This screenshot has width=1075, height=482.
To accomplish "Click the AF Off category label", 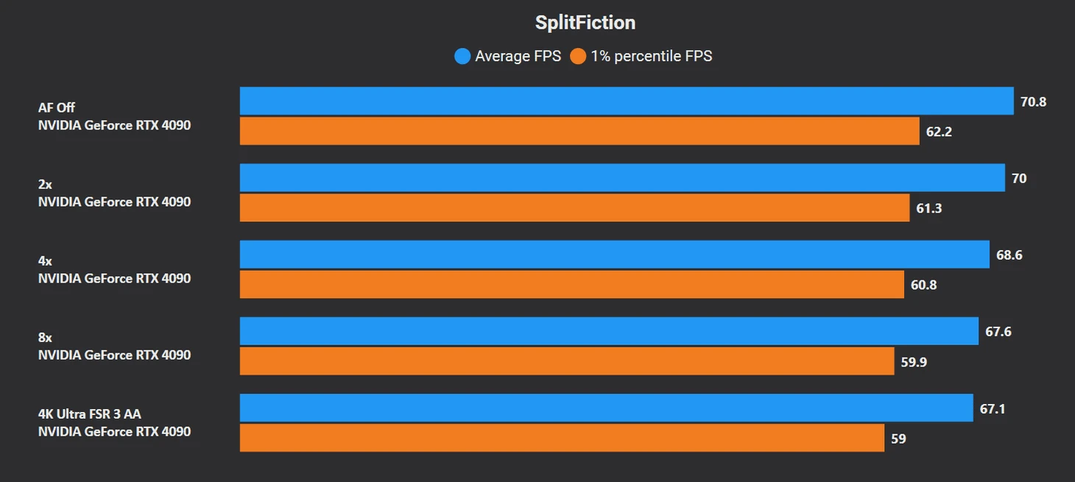I will [x=57, y=107].
